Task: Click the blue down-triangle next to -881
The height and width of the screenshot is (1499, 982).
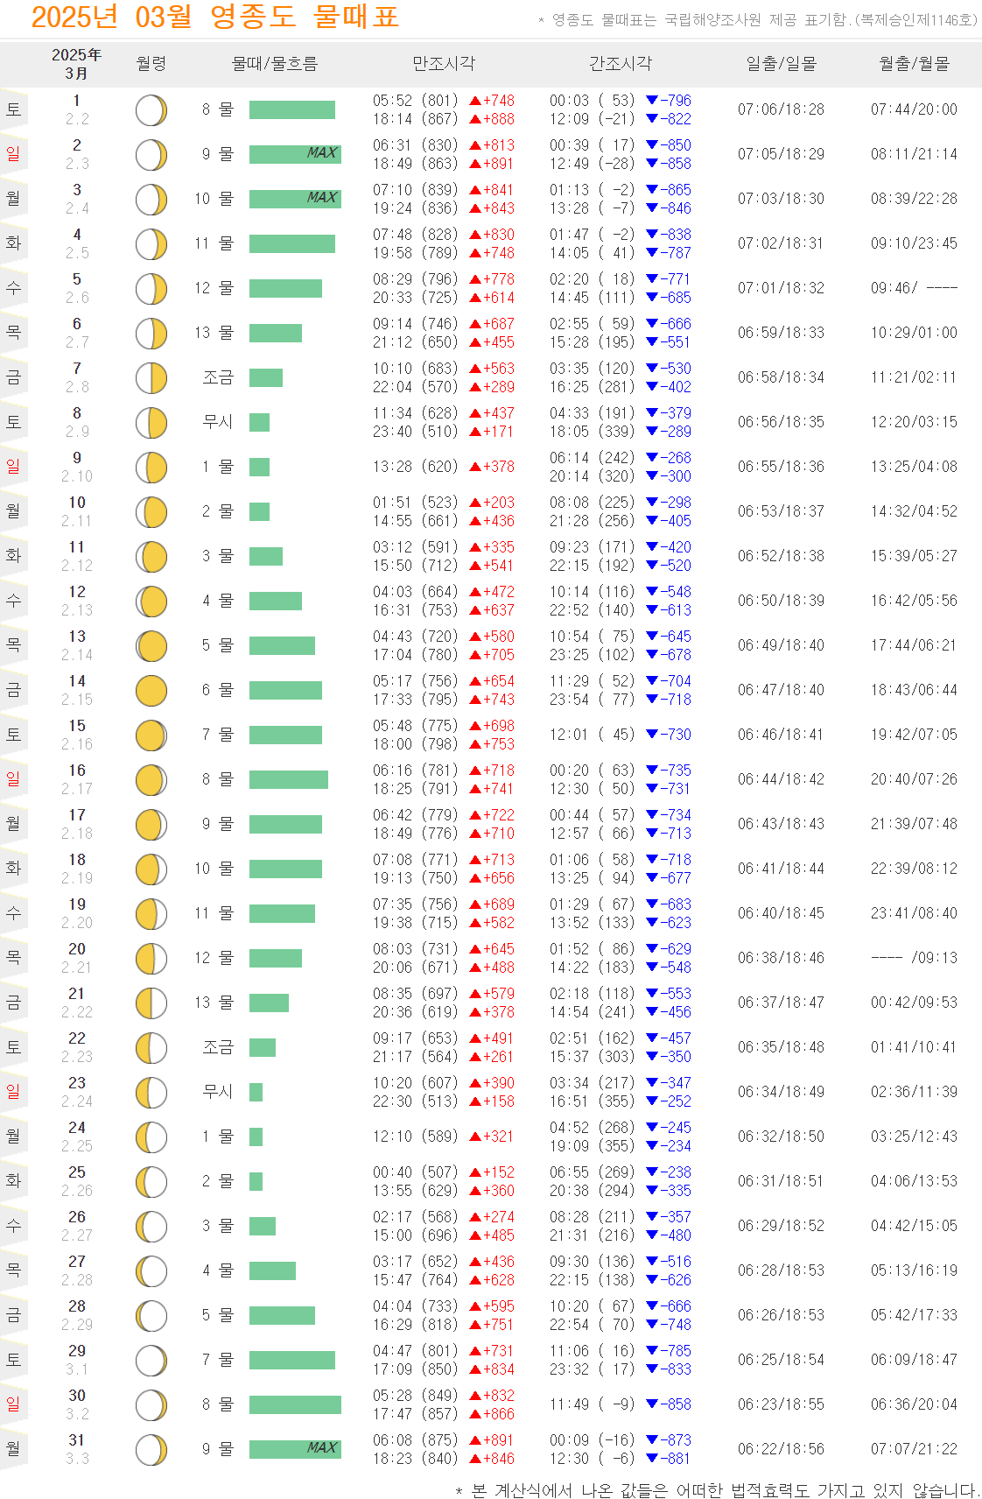Action: [x=652, y=1459]
